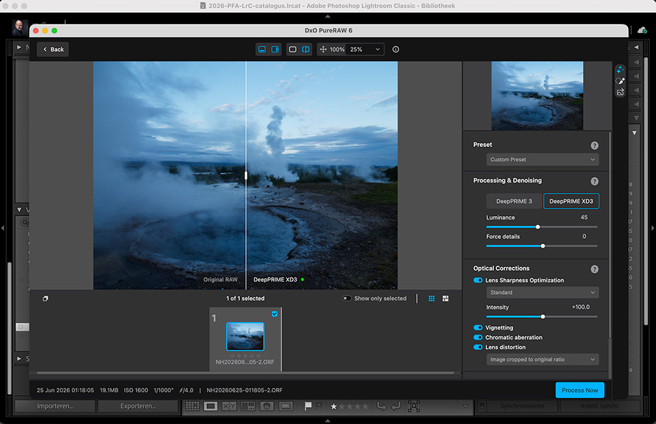Click the Back button
Screen dimensions: 656x424
(53, 49)
